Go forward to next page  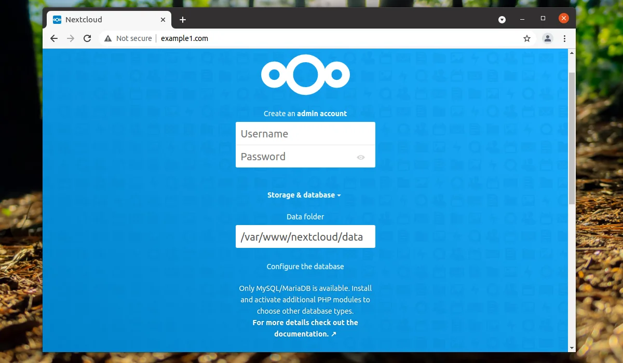71,38
